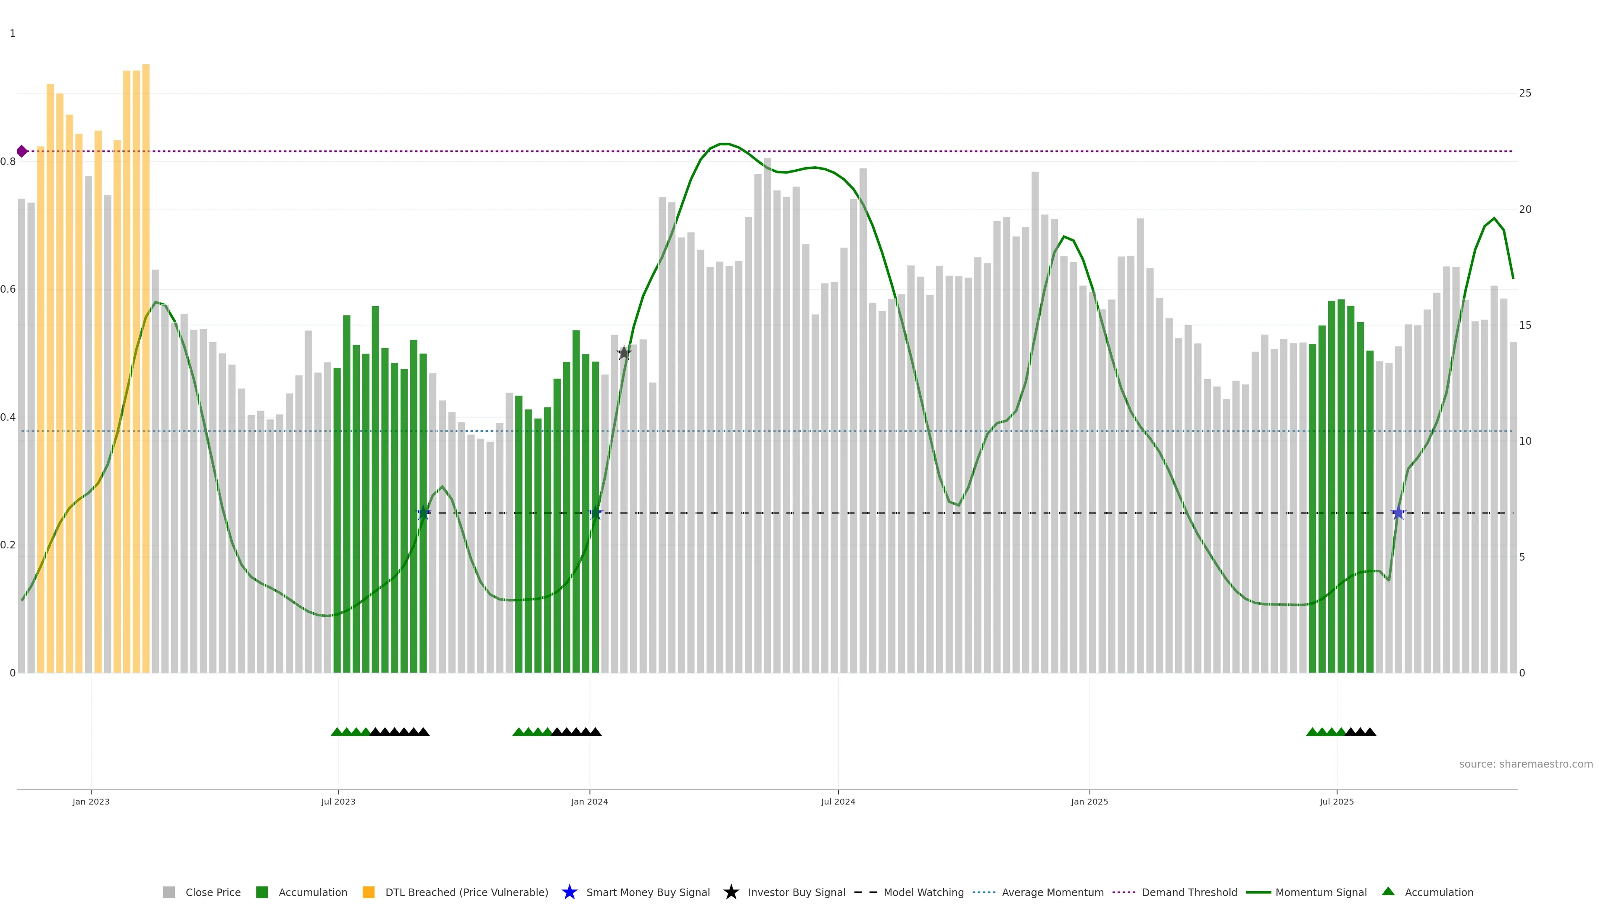Toggle the Close Price legend entry

[x=212, y=892]
